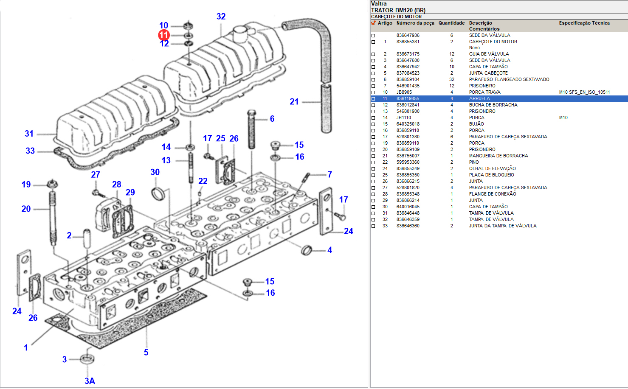Click callout number 5 below head gasket
Image resolution: width=628 pixels, height=389 pixels.
146,353
